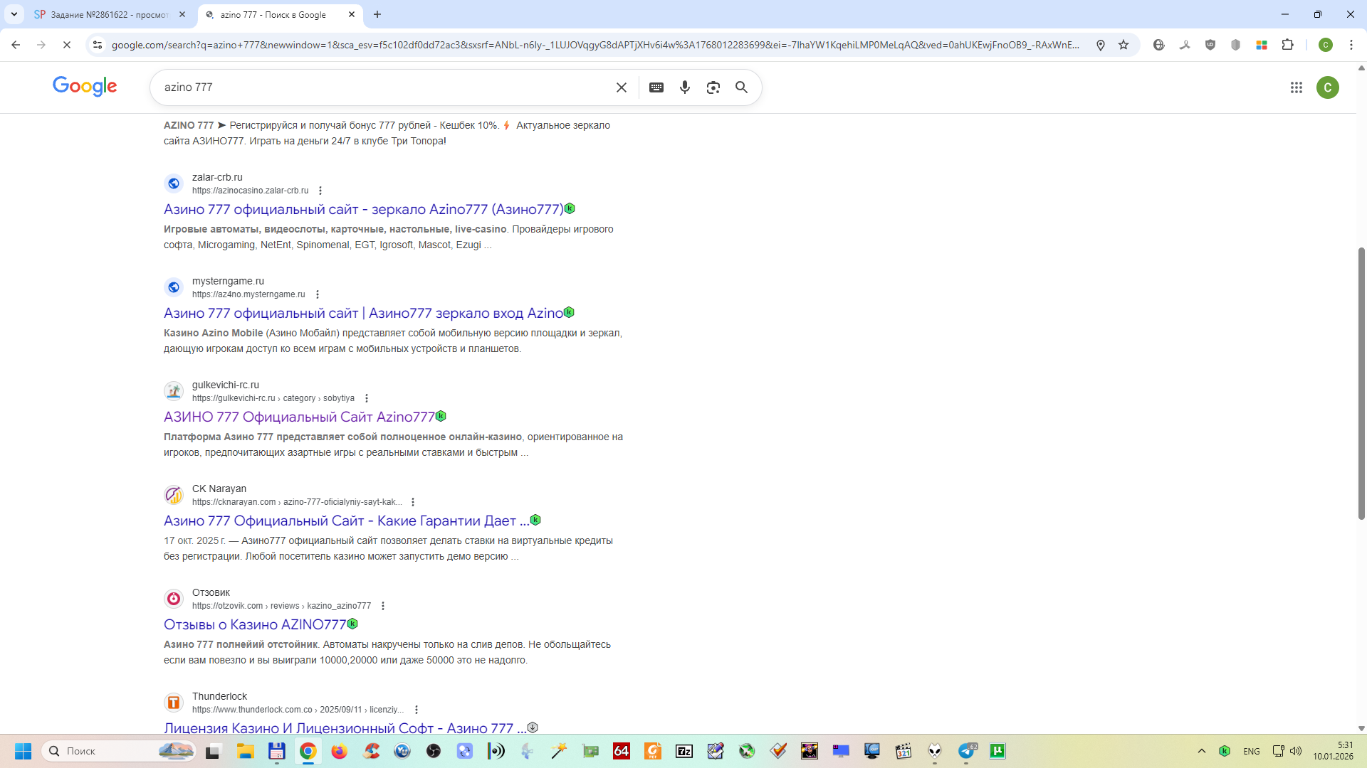Bookmark this page with star icon
The height and width of the screenshot is (768, 1367).
pos(1124,45)
